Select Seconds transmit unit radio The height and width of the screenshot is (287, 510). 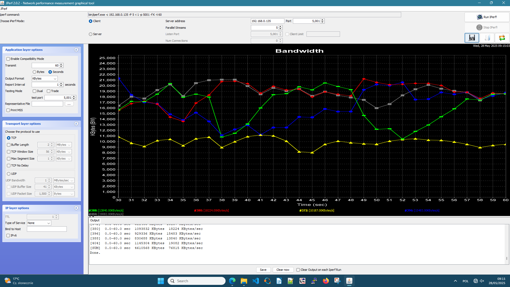click(50, 72)
